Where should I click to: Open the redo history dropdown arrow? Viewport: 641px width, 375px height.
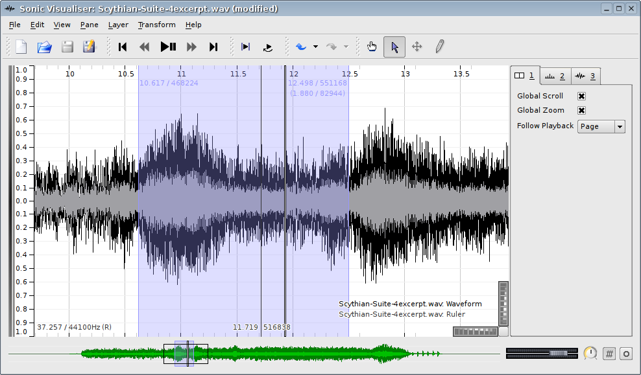pyautogui.click(x=346, y=47)
